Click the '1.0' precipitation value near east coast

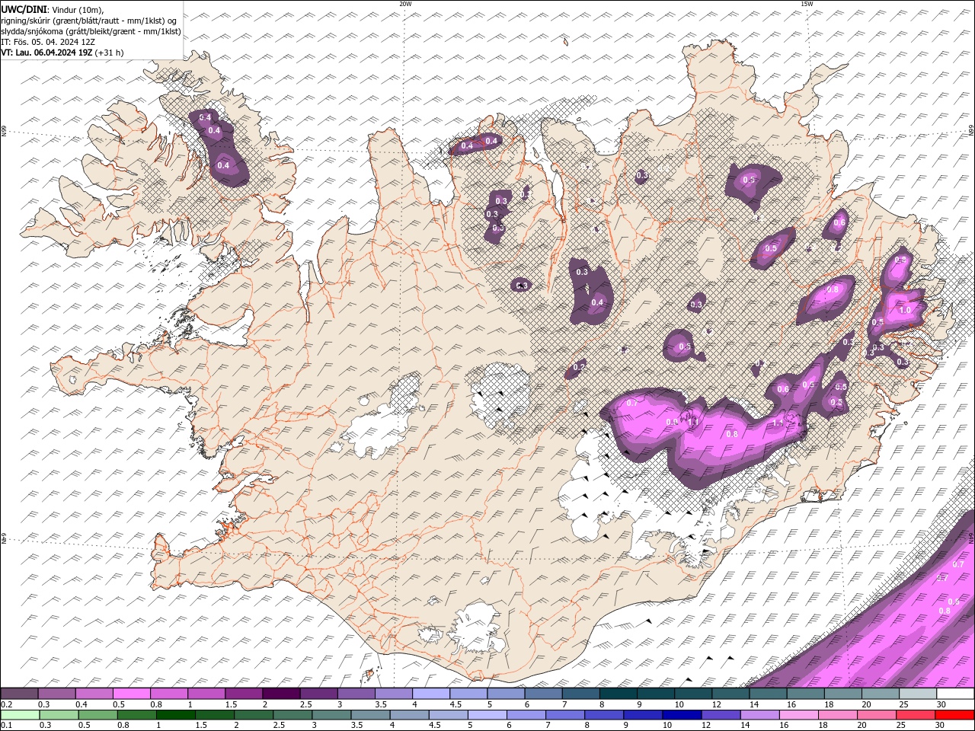[905, 310]
